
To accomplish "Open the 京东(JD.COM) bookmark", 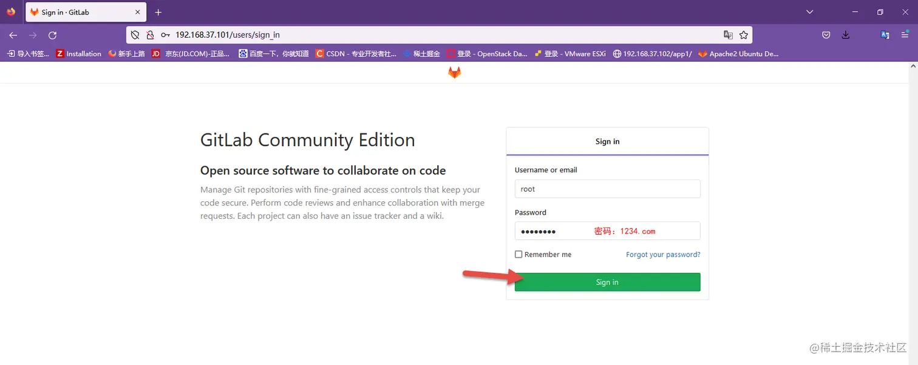I will 191,54.
